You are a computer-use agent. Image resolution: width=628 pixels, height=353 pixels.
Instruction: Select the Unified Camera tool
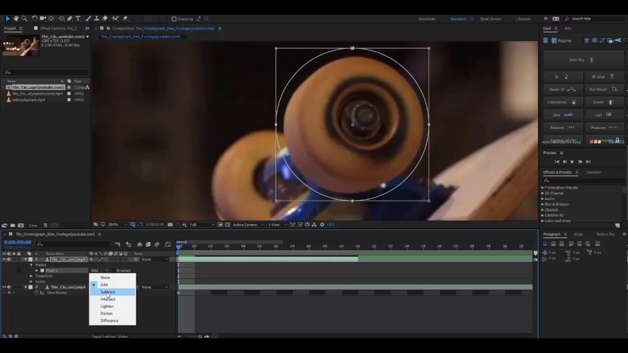click(43, 19)
